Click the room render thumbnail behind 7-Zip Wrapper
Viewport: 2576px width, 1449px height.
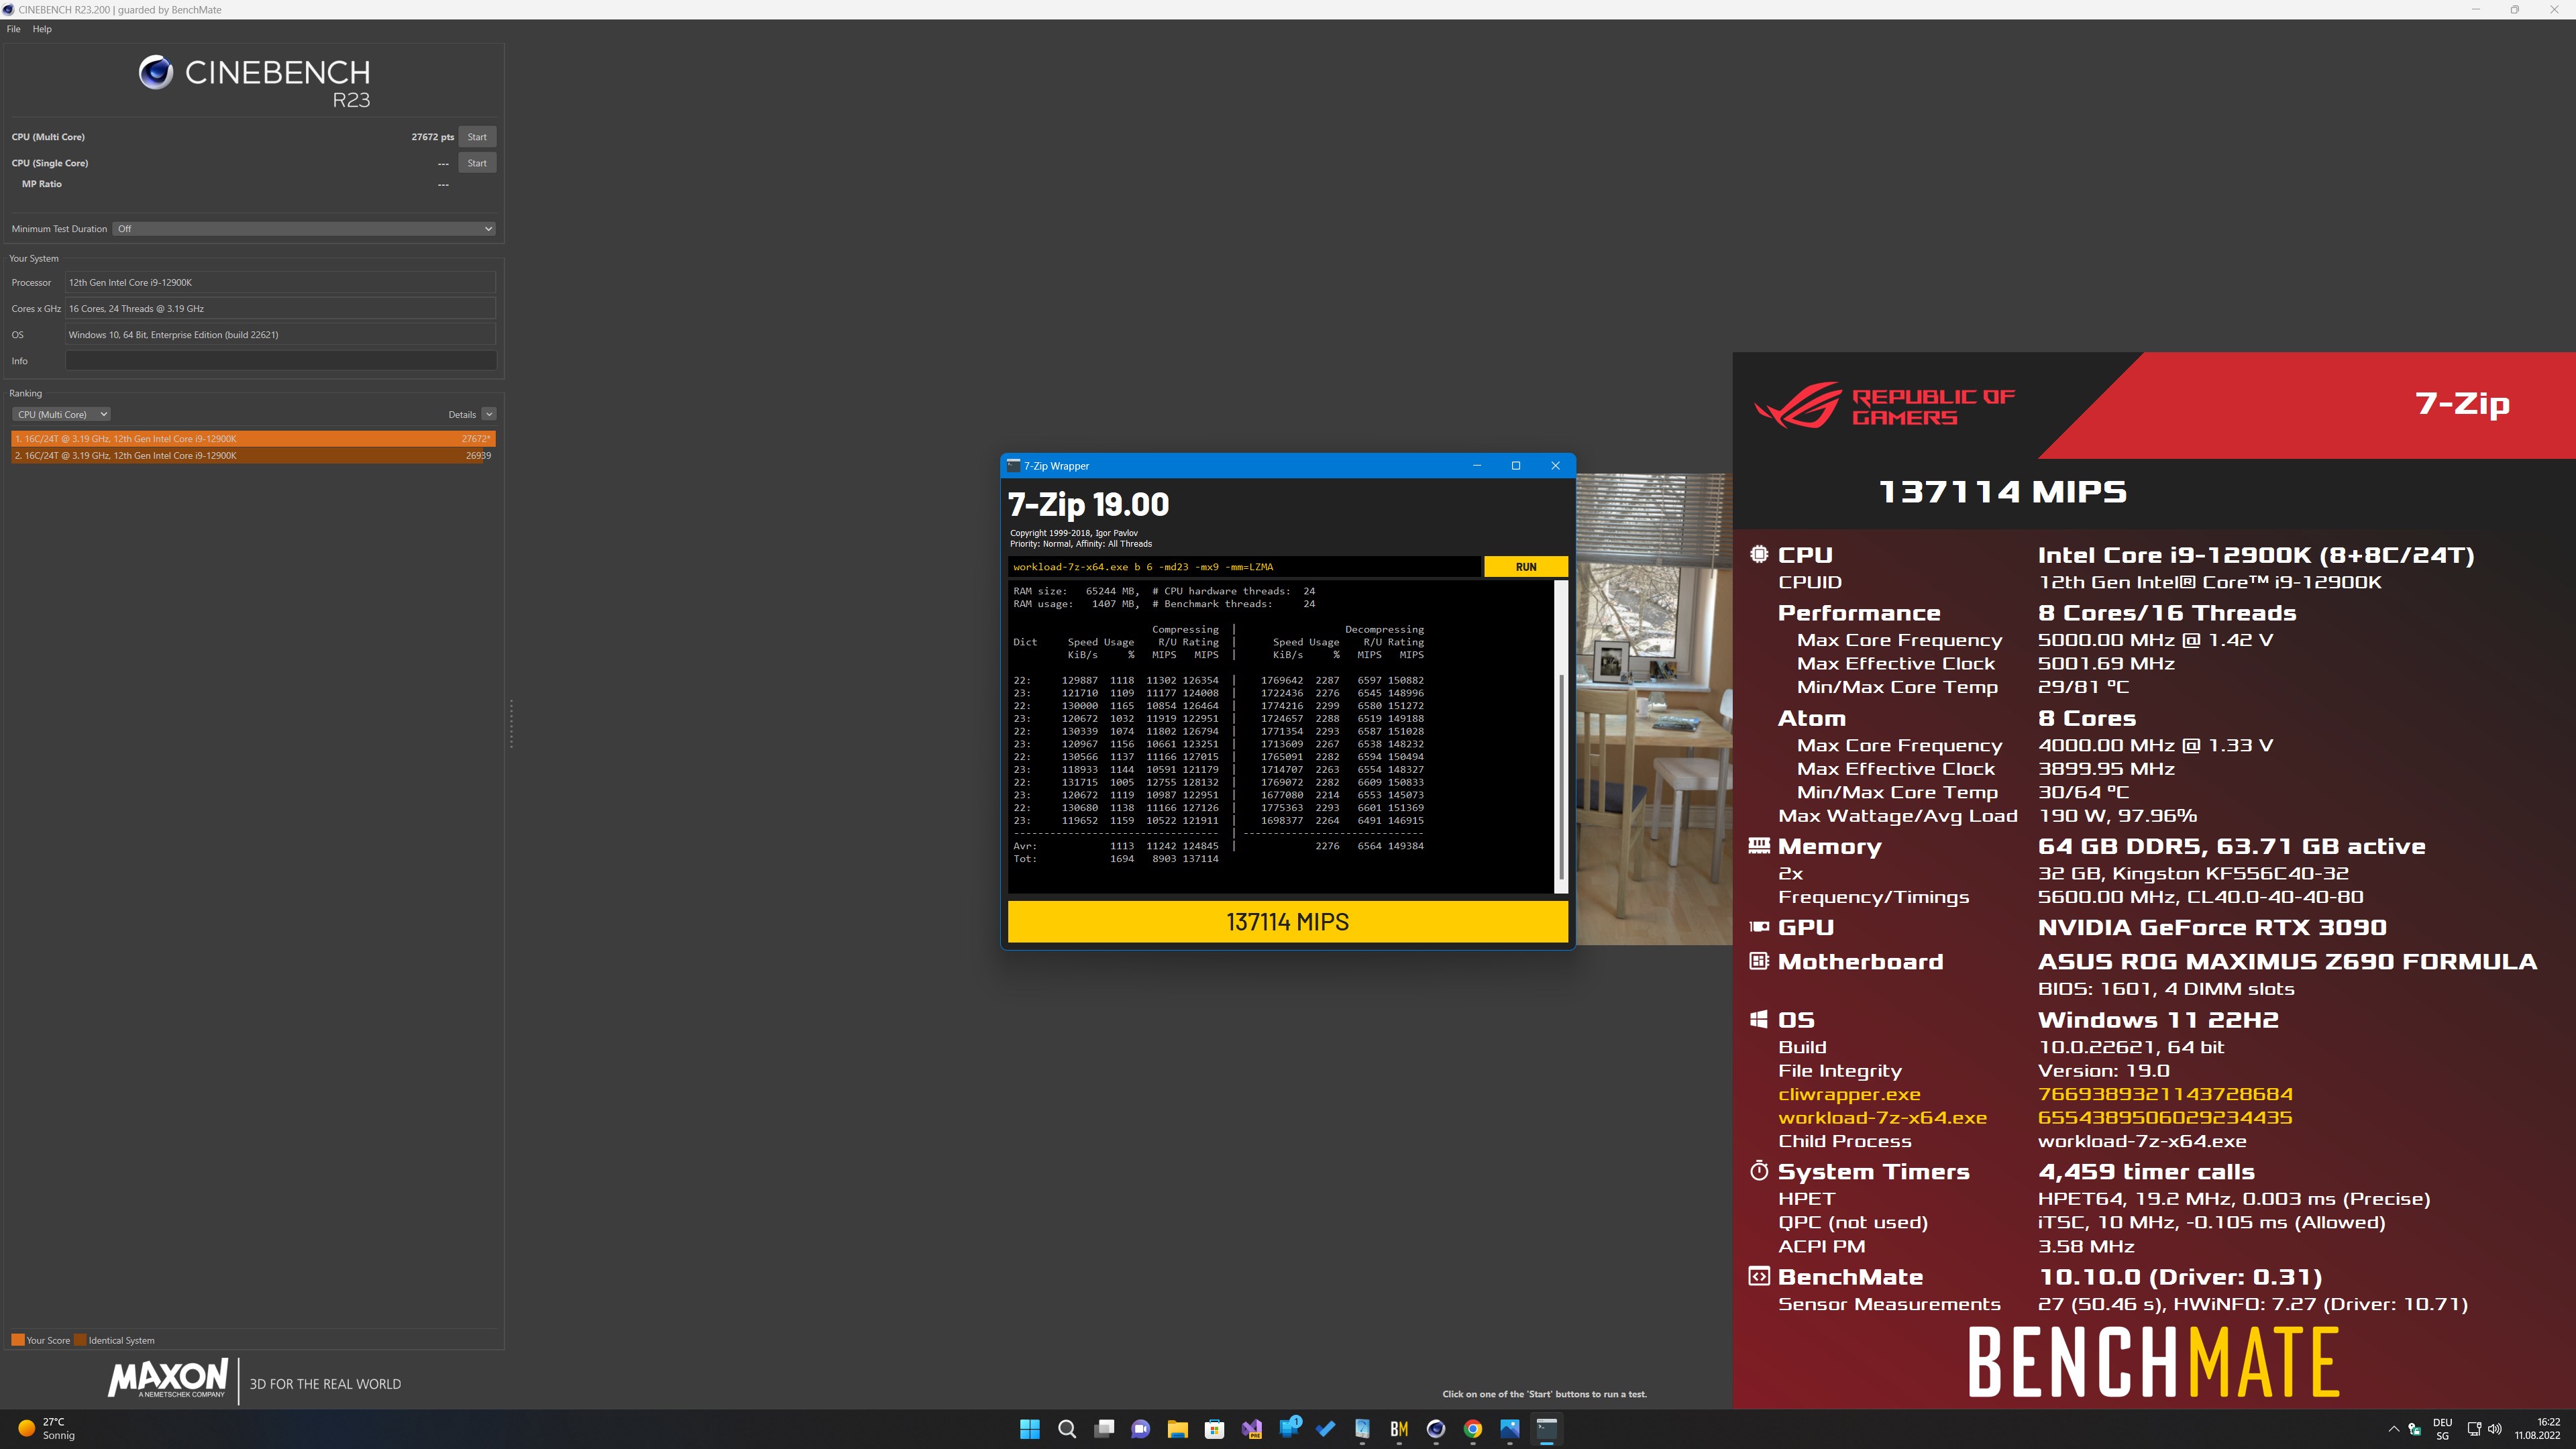coord(1654,709)
